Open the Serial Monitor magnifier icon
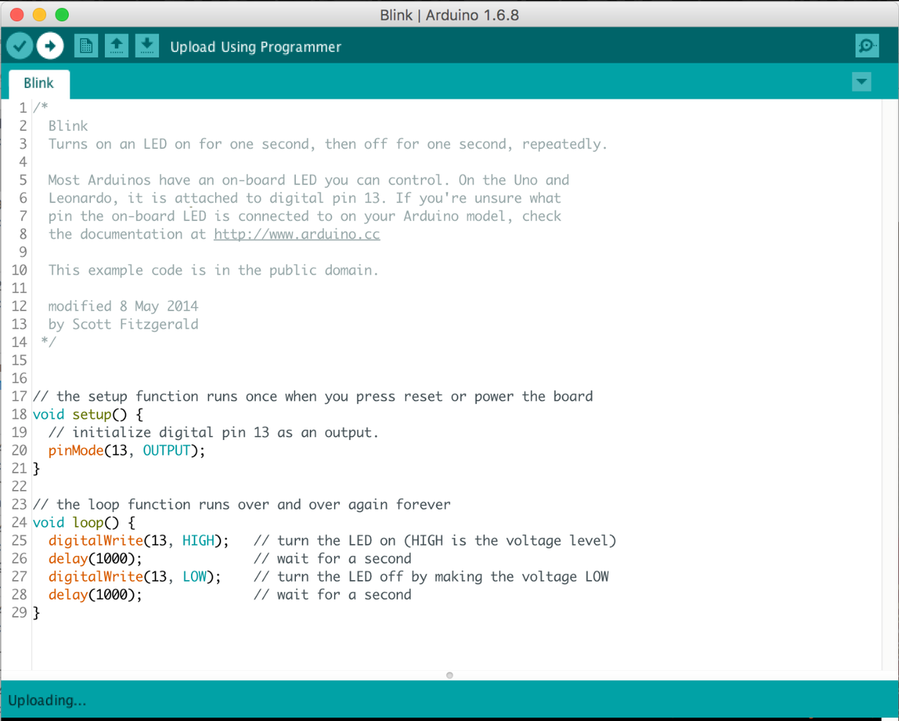This screenshot has height=721, width=899. tap(867, 45)
